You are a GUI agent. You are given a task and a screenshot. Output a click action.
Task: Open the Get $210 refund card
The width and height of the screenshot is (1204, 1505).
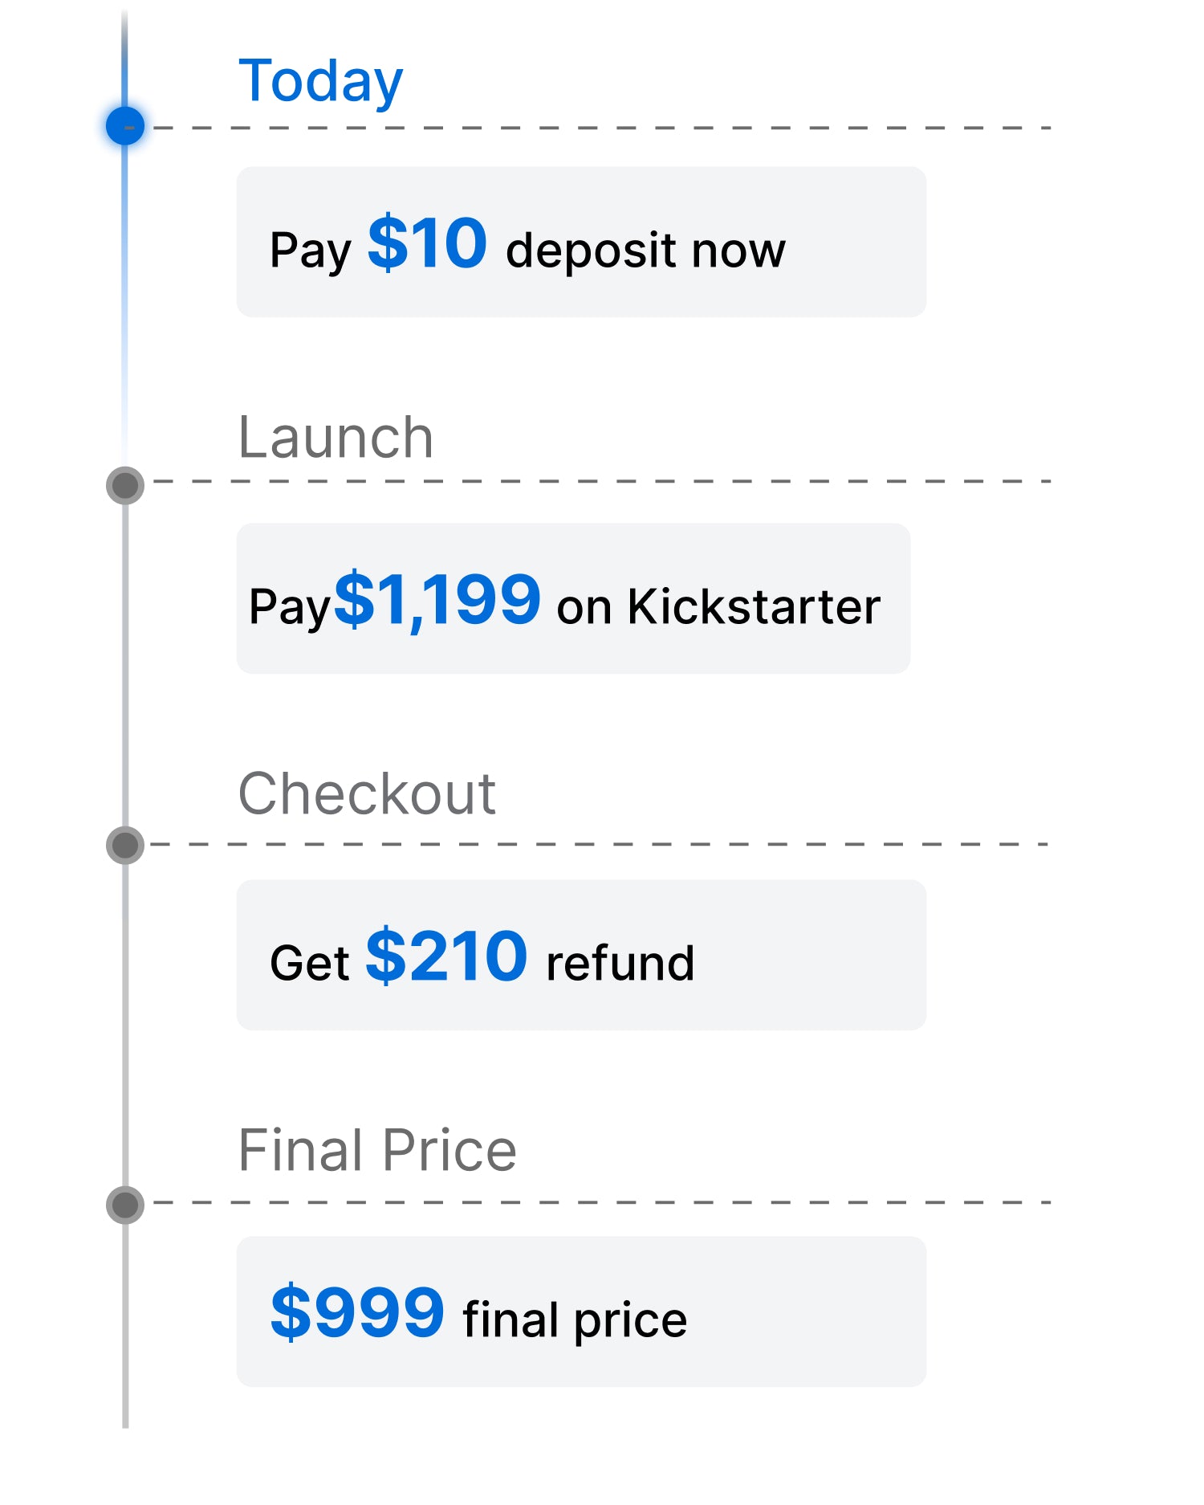pyautogui.click(x=581, y=955)
